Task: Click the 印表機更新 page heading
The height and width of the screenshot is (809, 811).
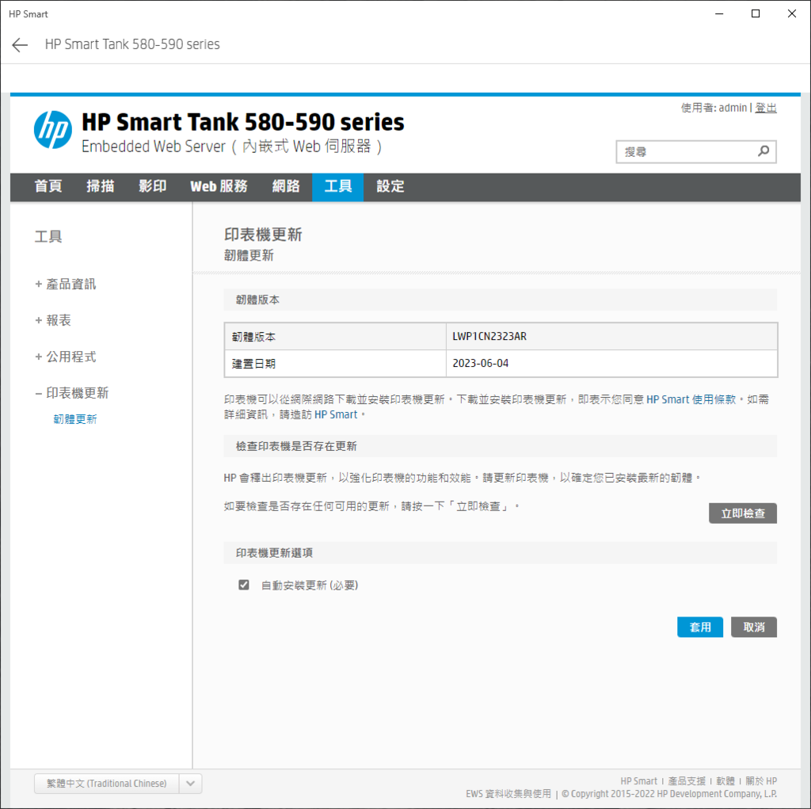Action: coord(263,235)
